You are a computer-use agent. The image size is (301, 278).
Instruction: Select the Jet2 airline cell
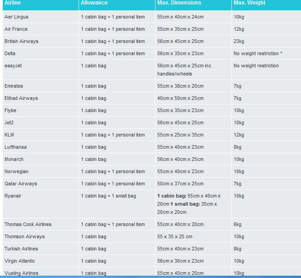coord(41,123)
